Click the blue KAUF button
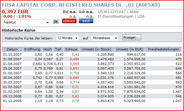 [86, 21]
